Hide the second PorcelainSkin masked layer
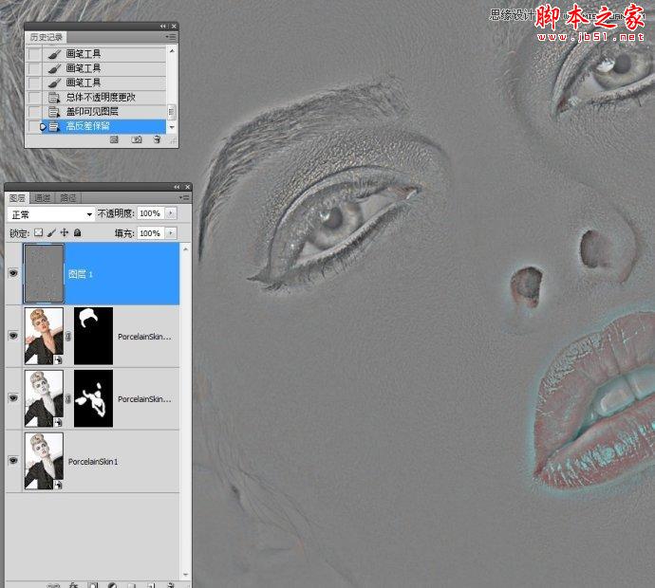 coord(13,397)
